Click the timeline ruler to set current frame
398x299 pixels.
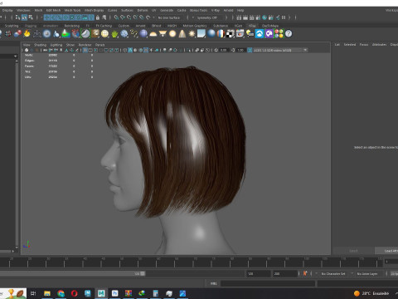[191, 262]
